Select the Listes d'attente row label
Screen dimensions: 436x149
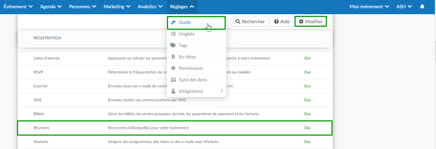[47, 58]
